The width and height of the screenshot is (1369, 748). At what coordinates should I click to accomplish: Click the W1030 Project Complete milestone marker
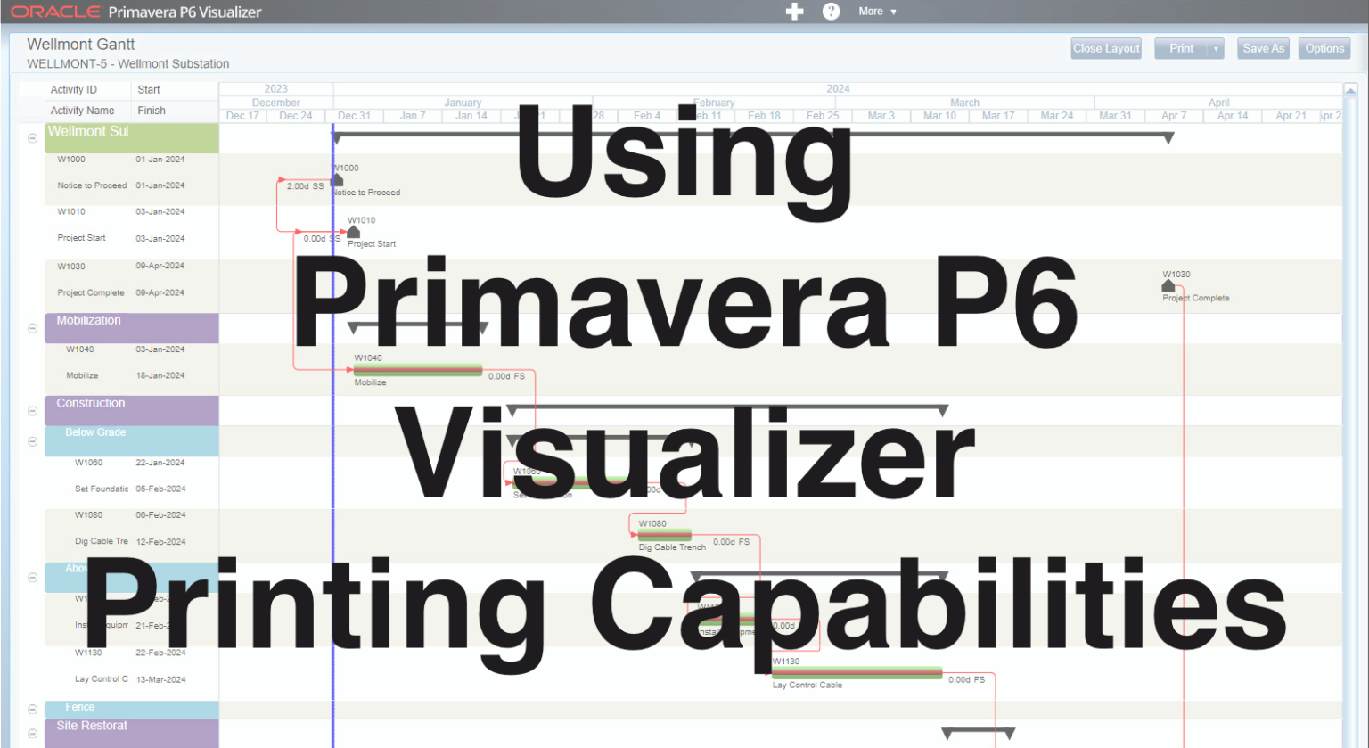click(1168, 285)
